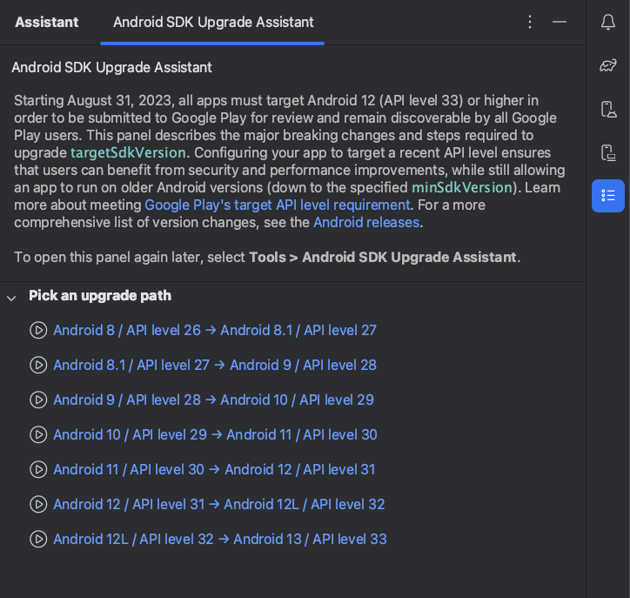The image size is (630, 598).
Task: Click run icon for Android 12L to 13
Action: point(38,540)
